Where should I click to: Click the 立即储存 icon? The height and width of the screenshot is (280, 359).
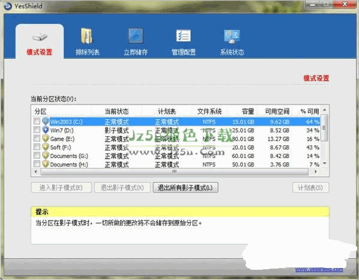click(x=136, y=35)
